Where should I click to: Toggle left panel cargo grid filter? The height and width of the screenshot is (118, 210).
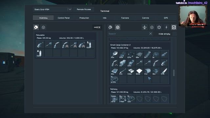point(43,27)
